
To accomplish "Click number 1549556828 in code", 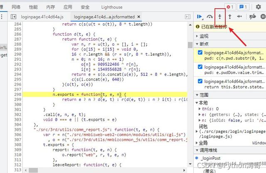I will pyautogui.click(x=110, y=69).
